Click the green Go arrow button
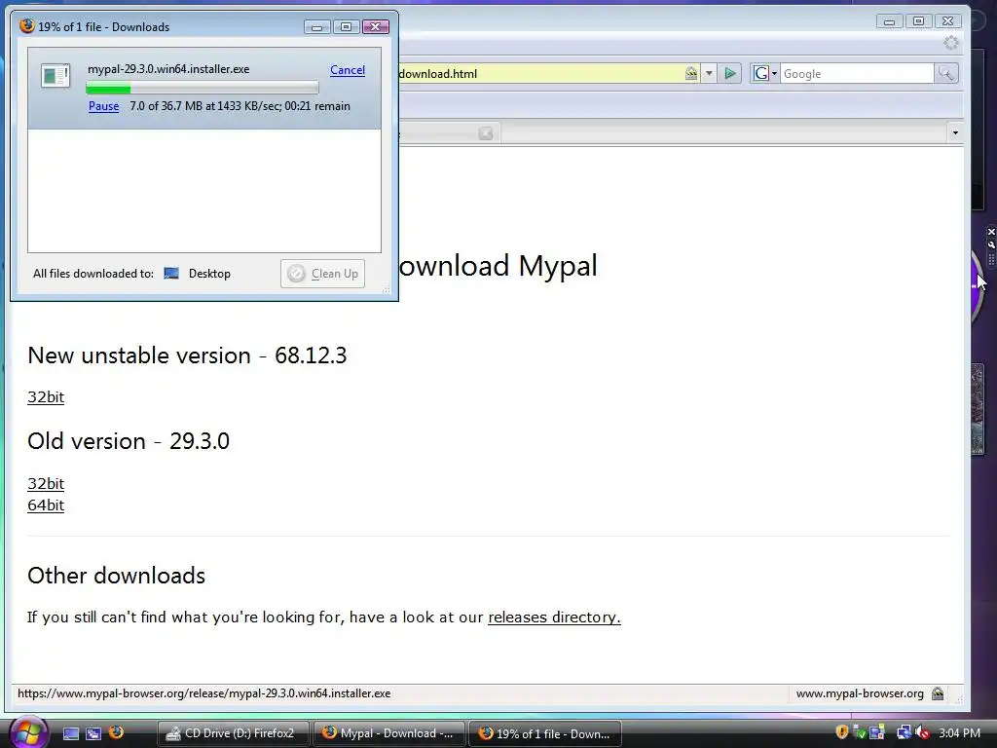The image size is (997, 748). pos(730,74)
